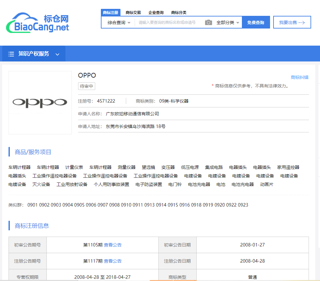Screen dimensions: 320x281
Task: Click 09类-科学仪器 category text
Action: pyautogui.click(x=174, y=101)
